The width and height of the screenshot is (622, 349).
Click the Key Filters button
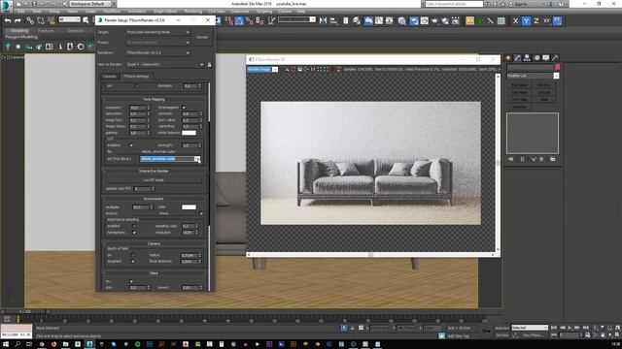point(534,335)
